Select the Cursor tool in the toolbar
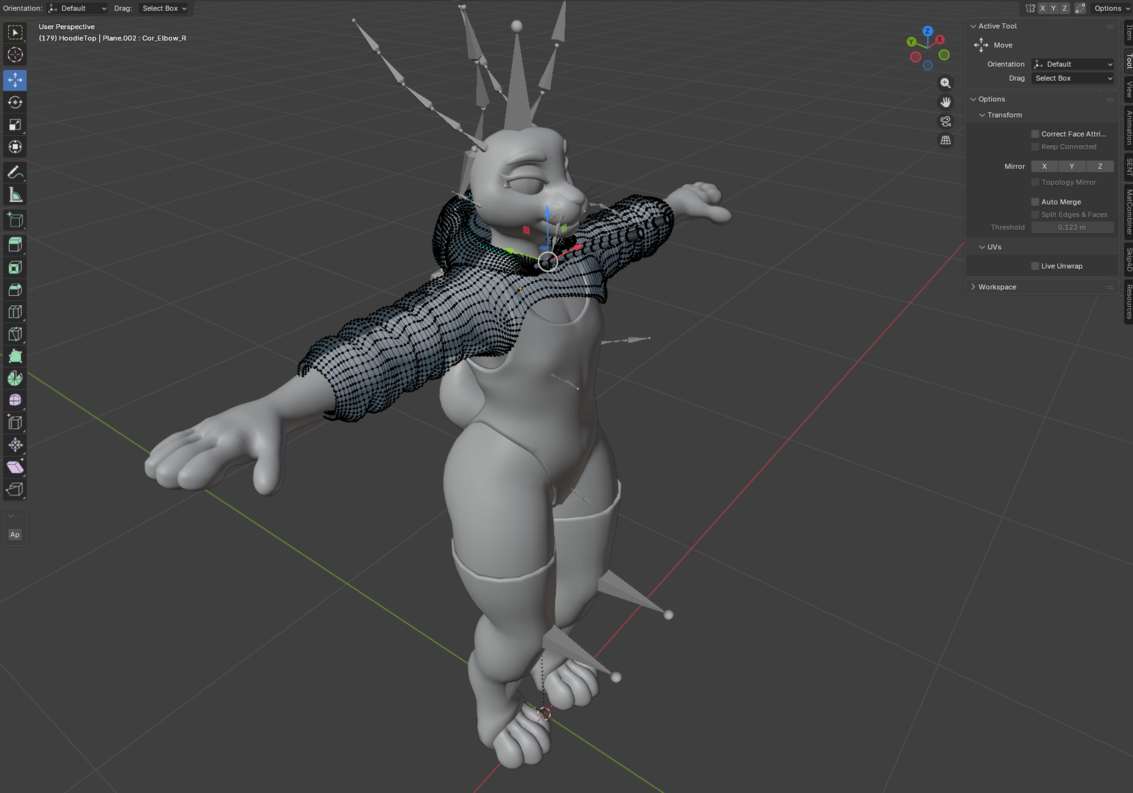 point(15,55)
